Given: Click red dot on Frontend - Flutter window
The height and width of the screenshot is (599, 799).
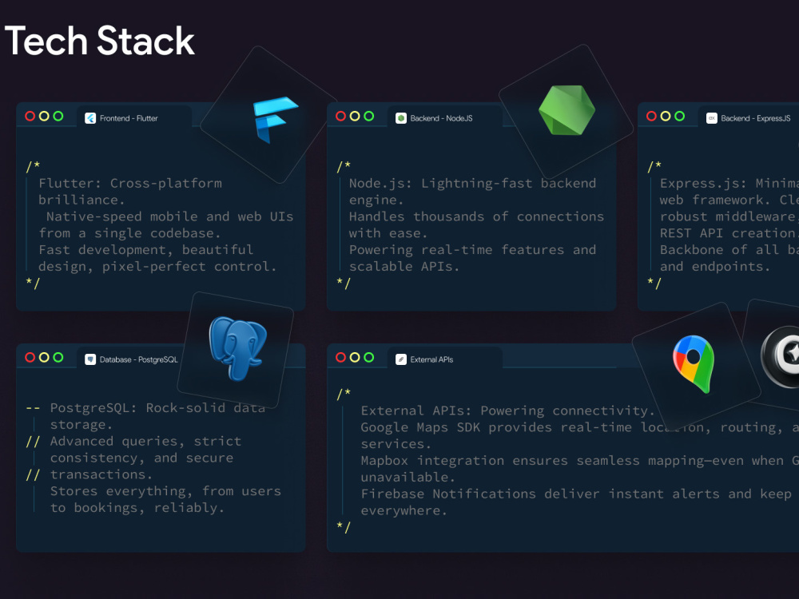Looking at the screenshot, I should pos(30,116).
